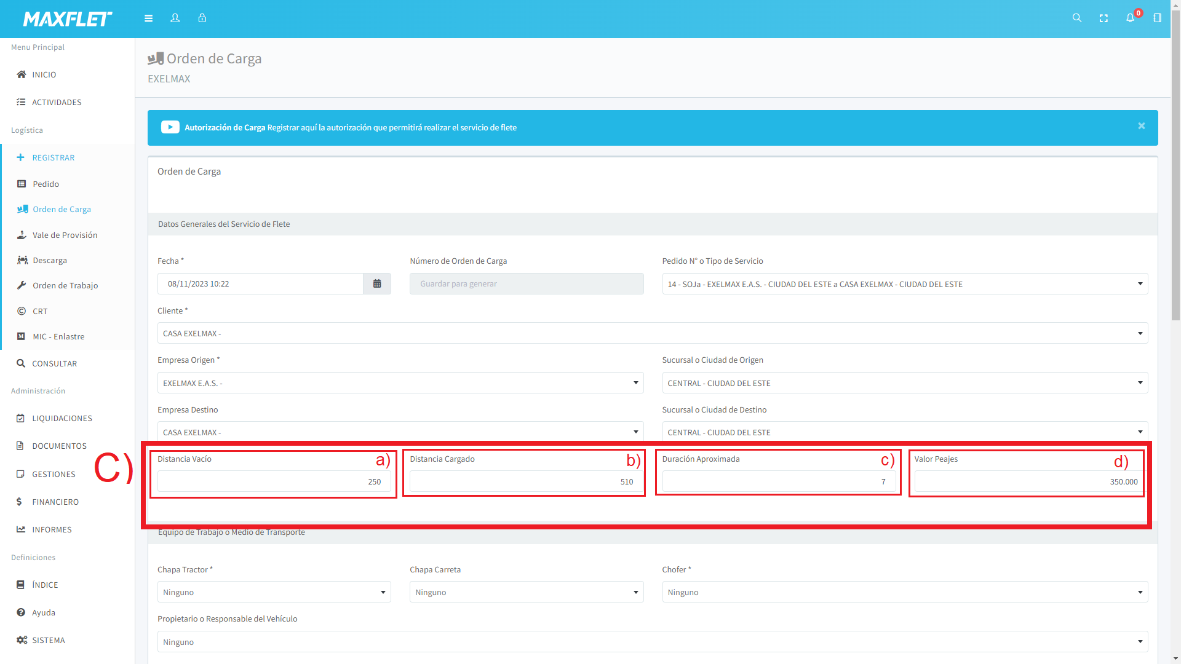Close the Autorización de Carga banner

coord(1141,126)
